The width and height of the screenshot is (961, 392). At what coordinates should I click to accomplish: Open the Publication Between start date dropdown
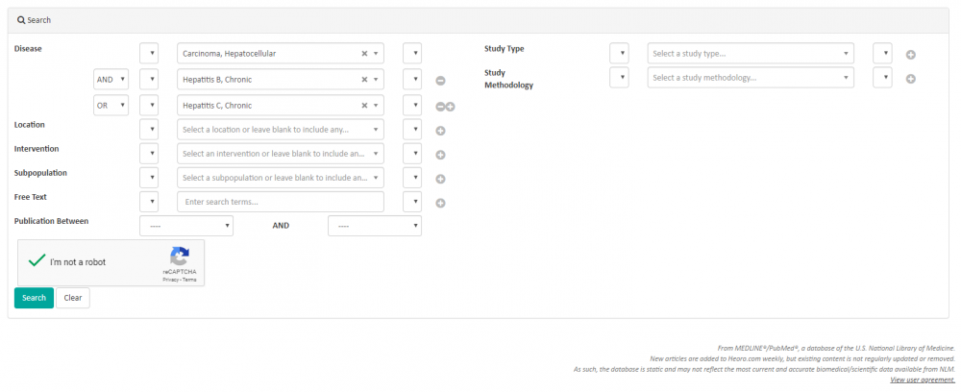pos(186,226)
